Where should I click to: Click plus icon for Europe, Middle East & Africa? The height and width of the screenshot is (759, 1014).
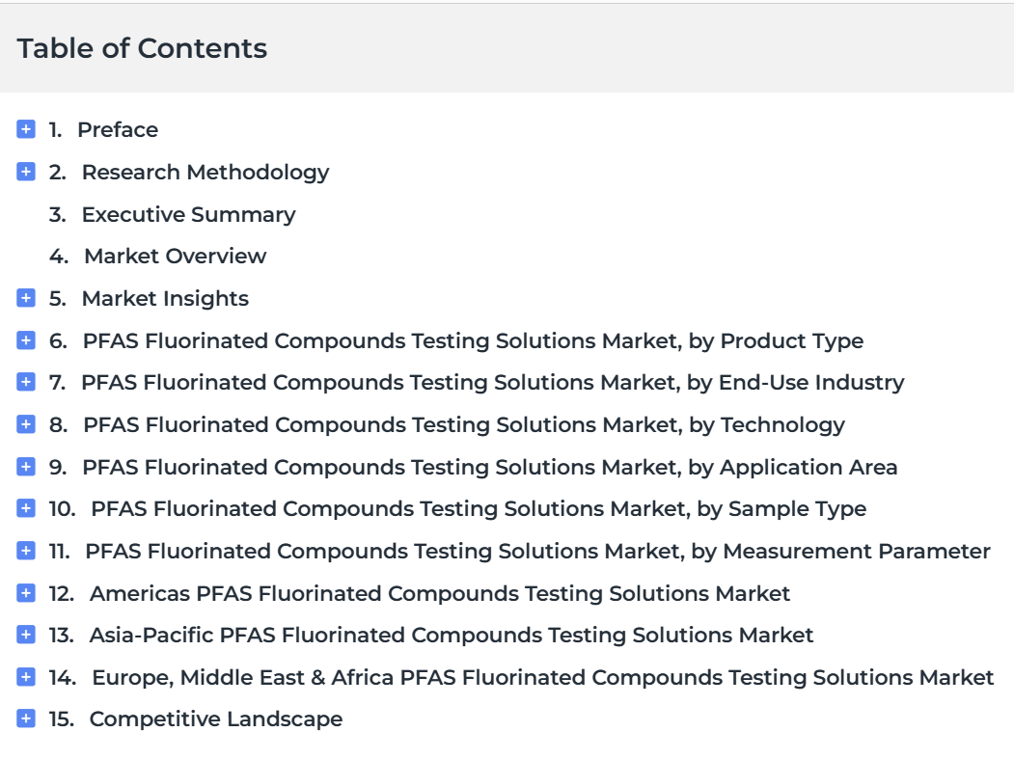pyautogui.click(x=26, y=677)
